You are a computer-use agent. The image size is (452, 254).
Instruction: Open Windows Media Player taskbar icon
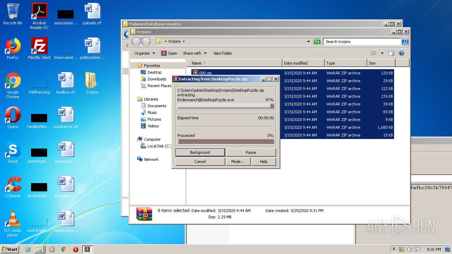click(52, 249)
